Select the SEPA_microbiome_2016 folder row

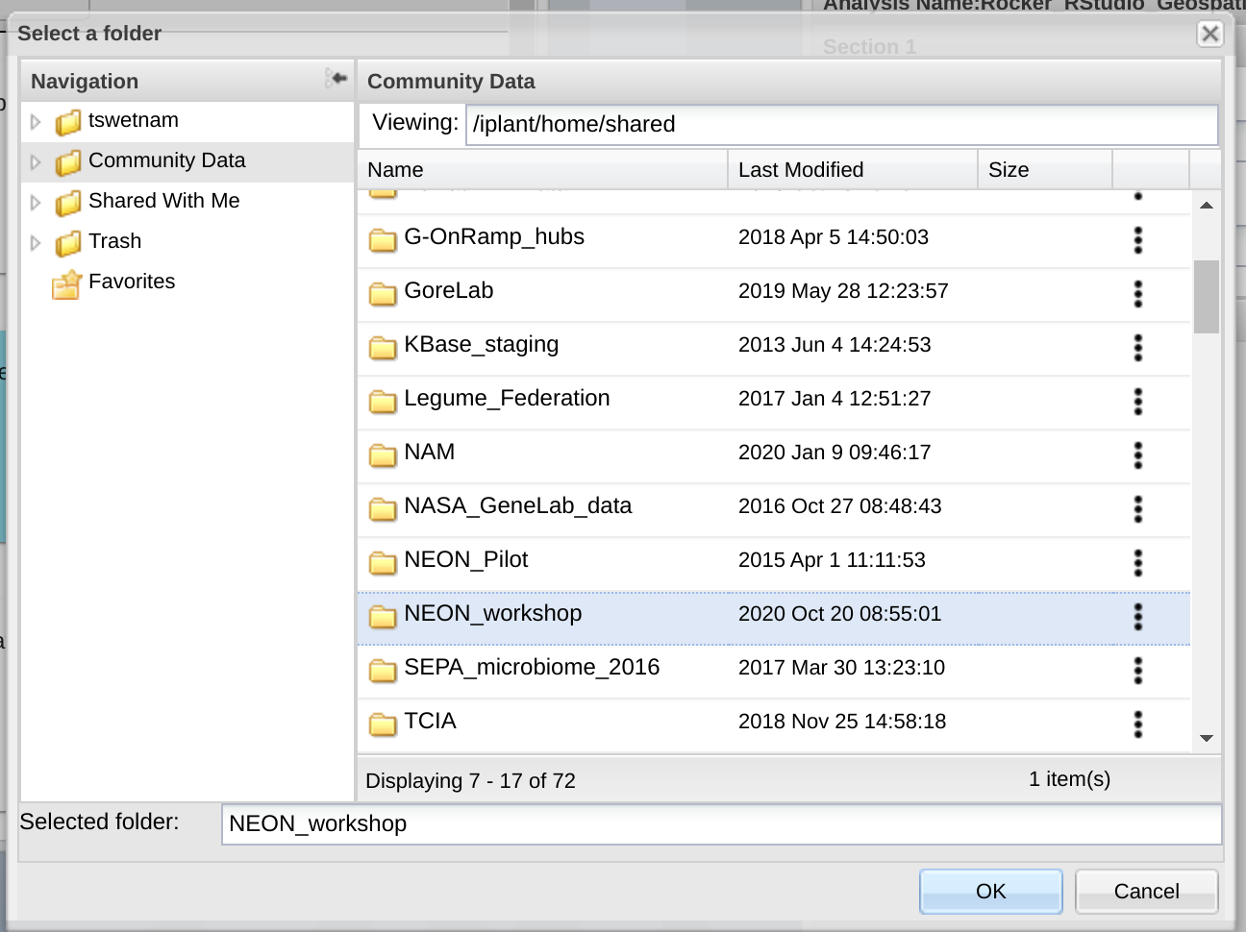tap(532, 668)
